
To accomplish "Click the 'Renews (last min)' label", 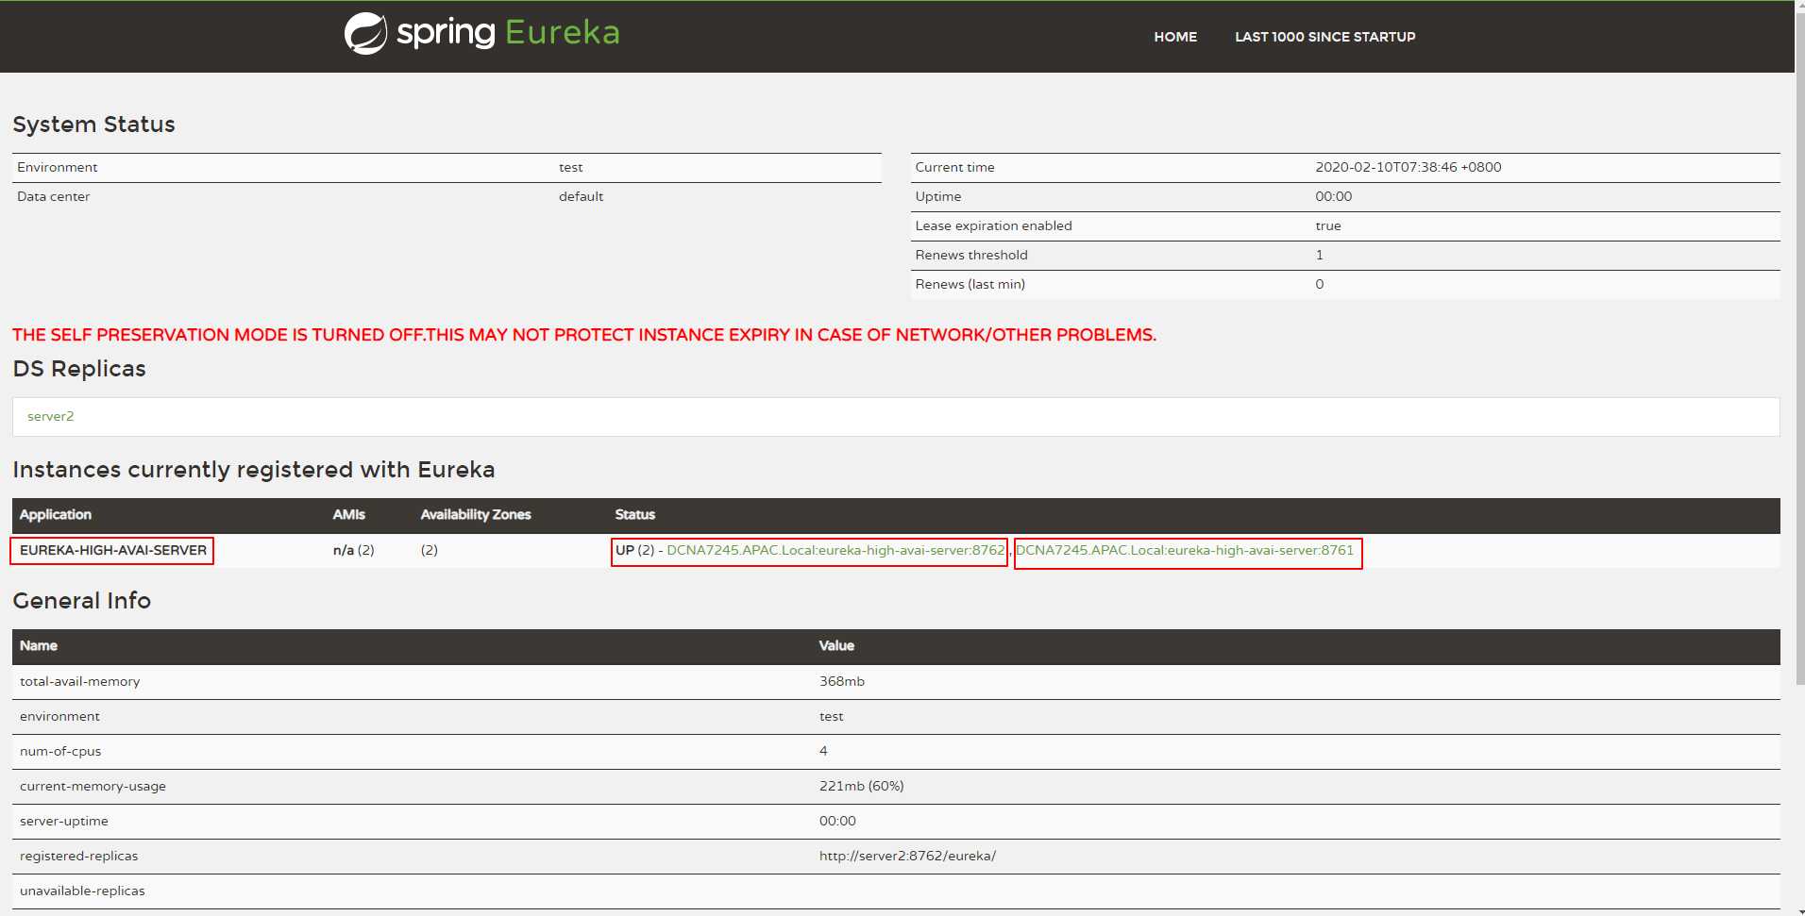I will [x=970, y=284].
